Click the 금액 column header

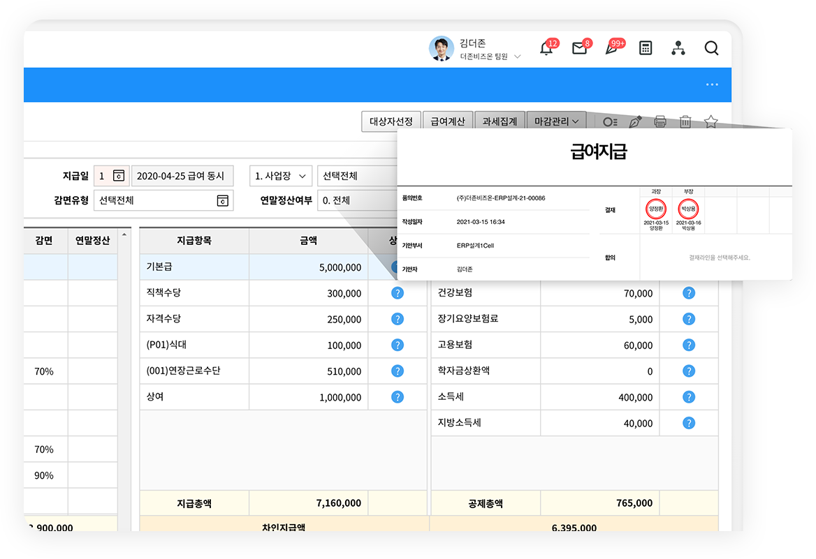pos(308,240)
